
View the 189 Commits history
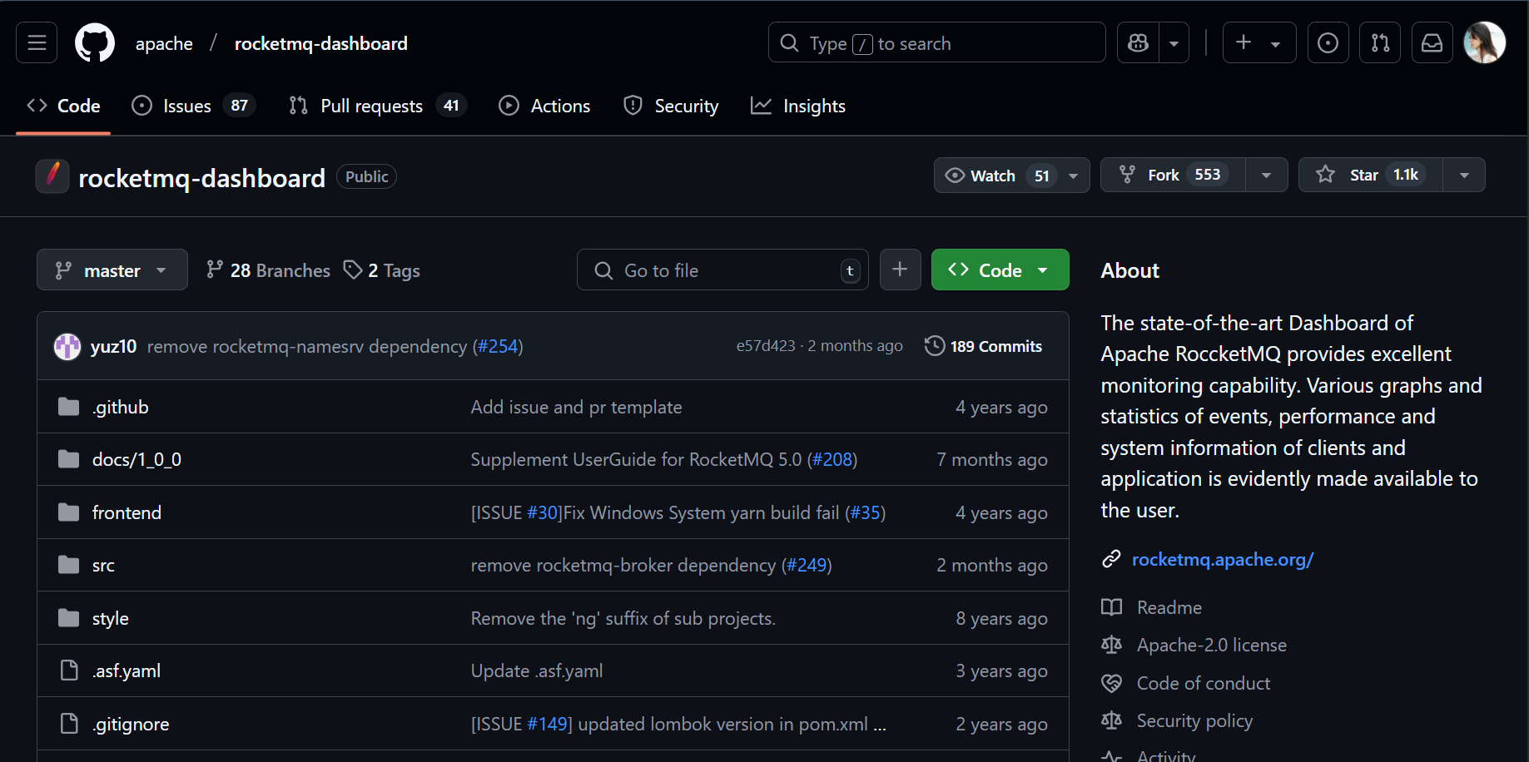coord(984,346)
